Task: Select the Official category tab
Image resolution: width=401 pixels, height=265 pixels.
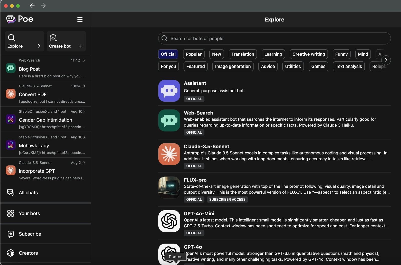Action: [x=168, y=54]
